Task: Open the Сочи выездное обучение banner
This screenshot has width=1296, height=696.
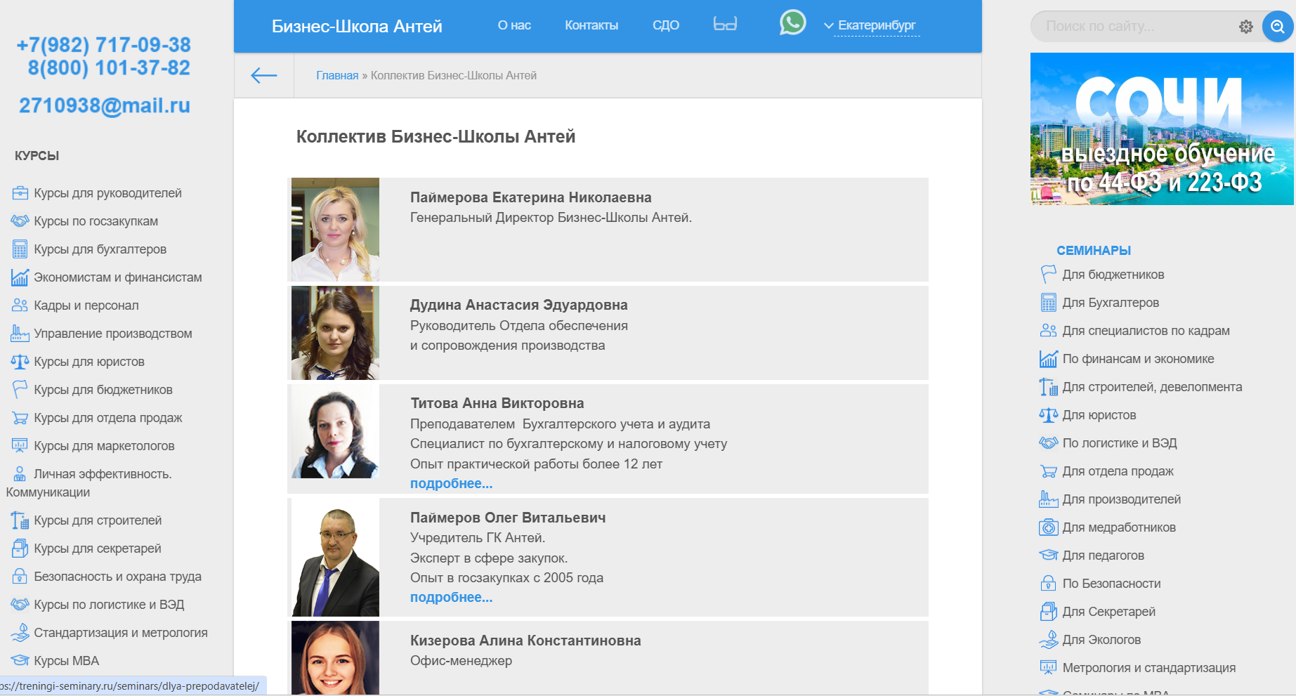Action: (1161, 129)
